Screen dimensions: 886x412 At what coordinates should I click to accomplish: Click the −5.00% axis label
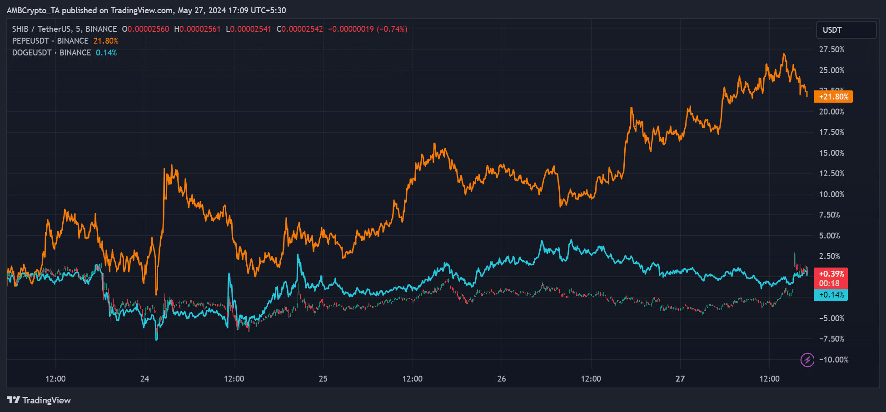831,318
